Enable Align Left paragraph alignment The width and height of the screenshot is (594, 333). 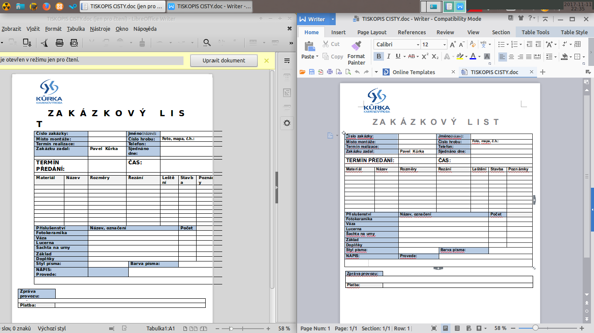tap(502, 57)
